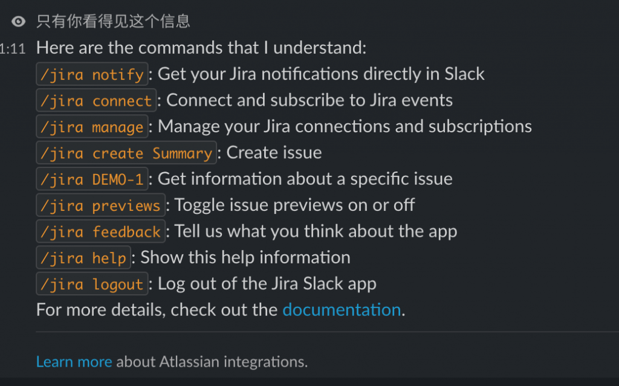The height and width of the screenshot is (386, 619).
Task: Click 'about Atlassian integrations' footer text
Action: click(212, 362)
